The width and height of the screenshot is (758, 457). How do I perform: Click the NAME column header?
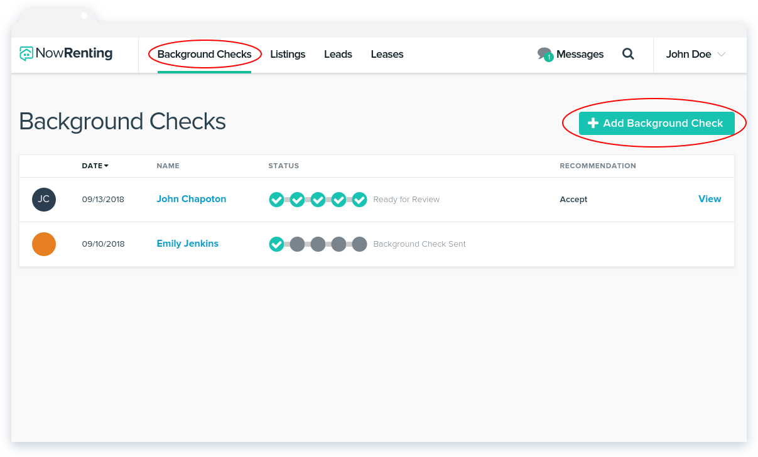click(168, 166)
